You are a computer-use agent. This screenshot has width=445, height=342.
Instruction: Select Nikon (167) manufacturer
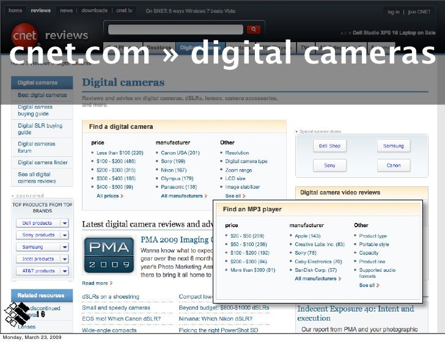(174, 170)
